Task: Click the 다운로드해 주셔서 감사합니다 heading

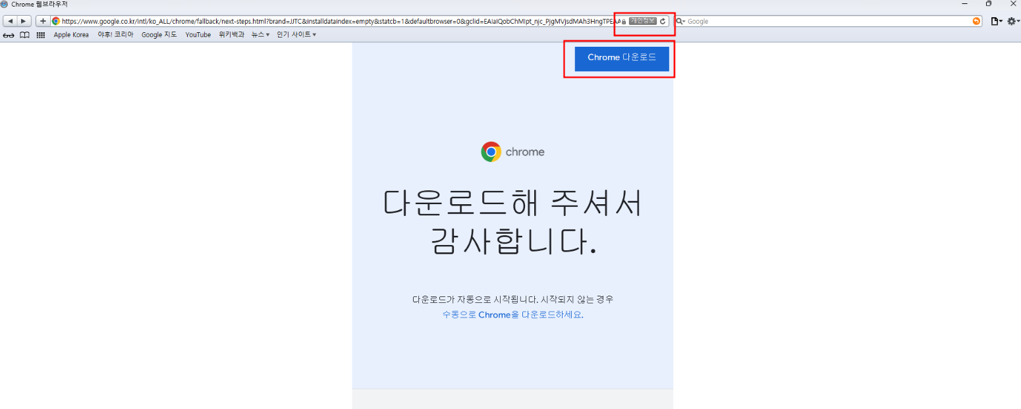Action: 512,223
